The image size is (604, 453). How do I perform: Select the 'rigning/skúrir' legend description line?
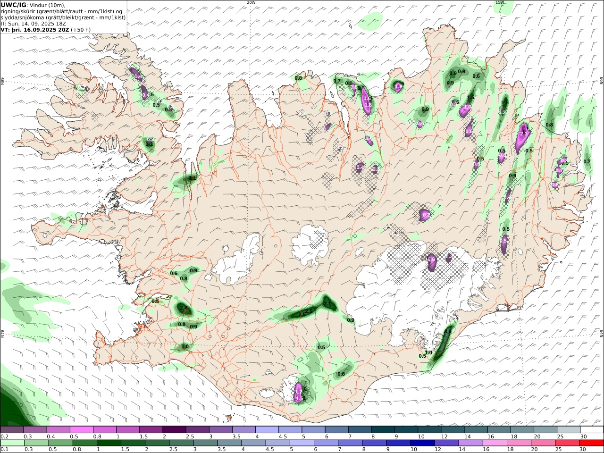point(62,11)
